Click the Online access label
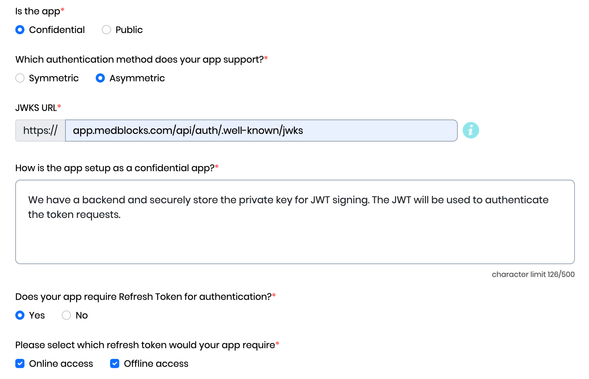Image resolution: width=589 pixels, height=379 pixels. pyautogui.click(x=61, y=363)
